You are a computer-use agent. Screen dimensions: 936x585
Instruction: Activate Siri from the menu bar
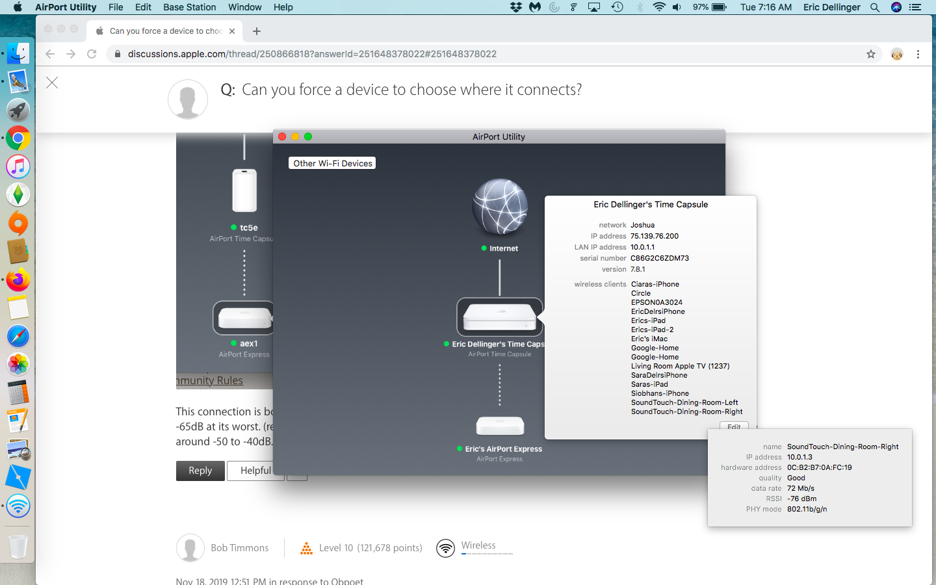point(896,7)
